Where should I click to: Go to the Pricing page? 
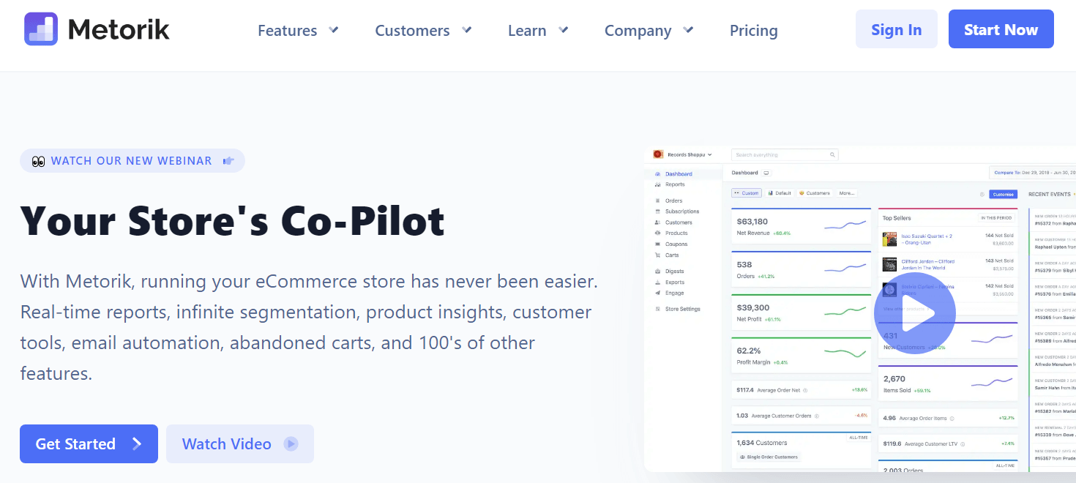point(753,31)
